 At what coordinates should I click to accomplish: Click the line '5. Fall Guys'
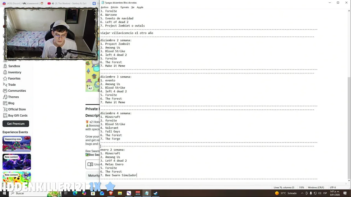pyautogui.click(x=110, y=131)
